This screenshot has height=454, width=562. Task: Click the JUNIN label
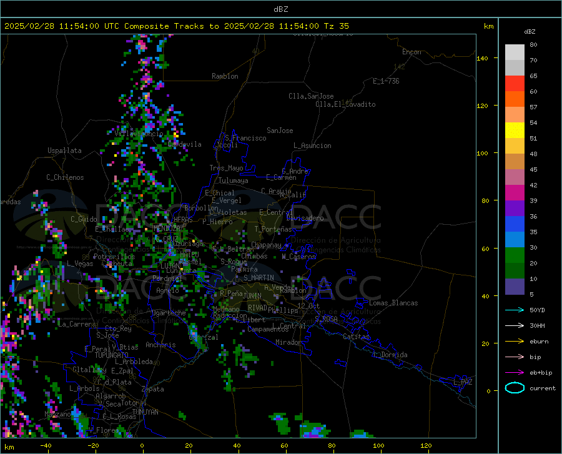point(252,295)
